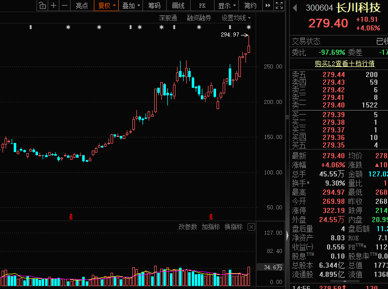Expand the 叠加 dropdown menu
Viewport: 388px width, 289px height.
click(131, 6)
